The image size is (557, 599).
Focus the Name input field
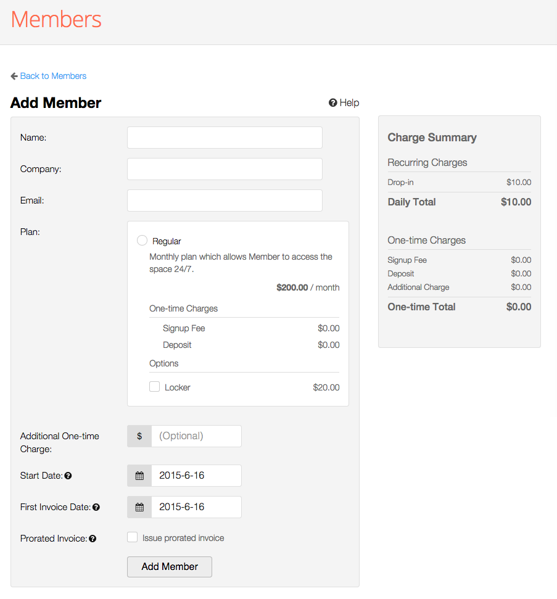coord(225,138)
